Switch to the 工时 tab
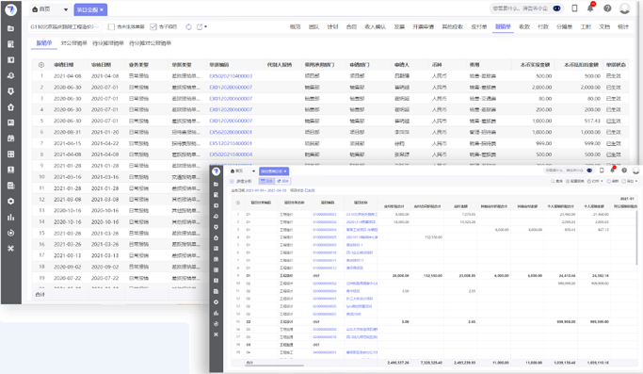The image size is (643, 374). (586, 26)
